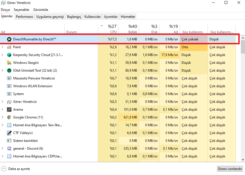Click the Google Chrome process icon
The width and height of the screenshot is (245, 175).
[x=9, y=117]
